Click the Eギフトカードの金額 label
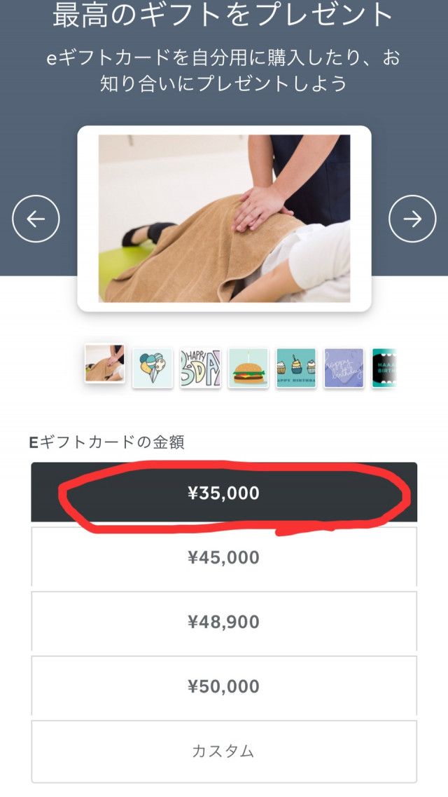448x797 pixels. [106, 442]
